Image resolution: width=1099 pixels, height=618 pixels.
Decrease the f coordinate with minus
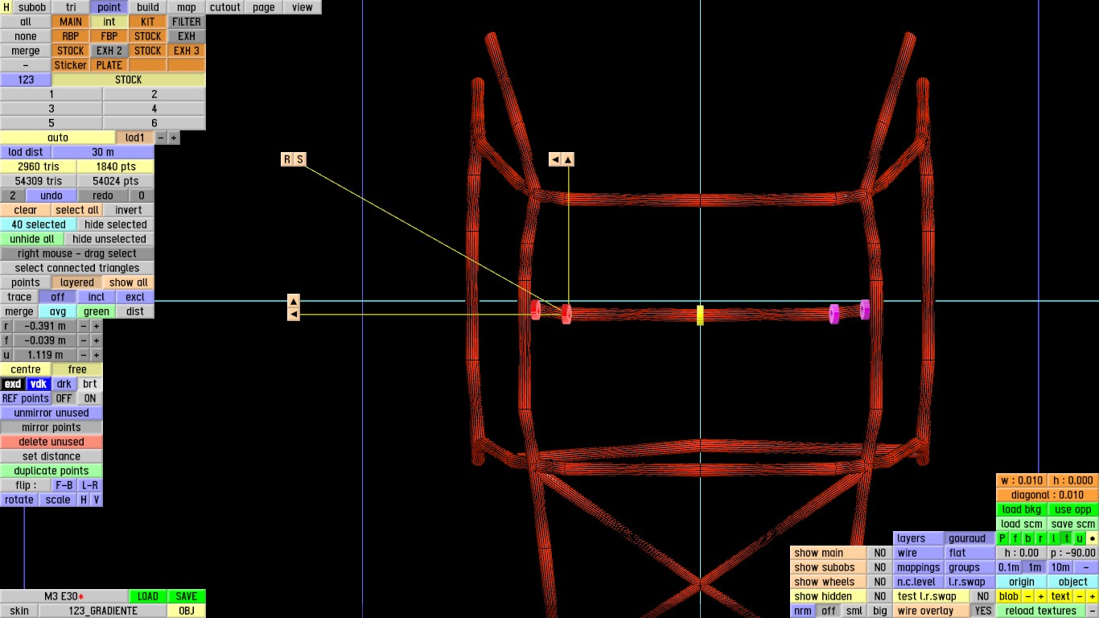click(x=84, y=340)
